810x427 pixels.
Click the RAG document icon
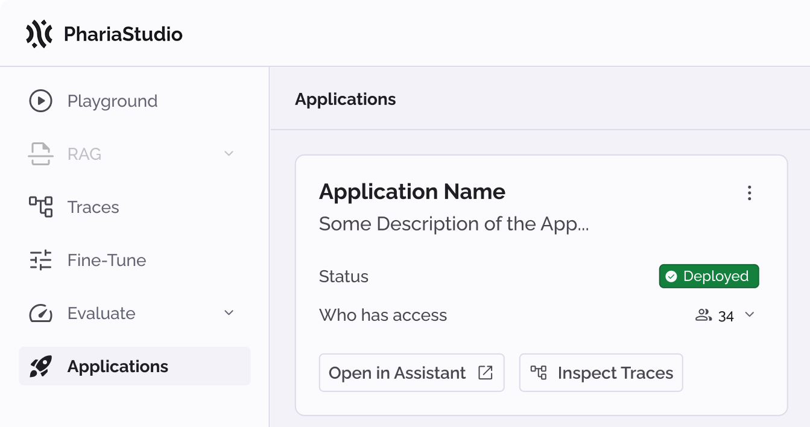[x=41, y=154]
